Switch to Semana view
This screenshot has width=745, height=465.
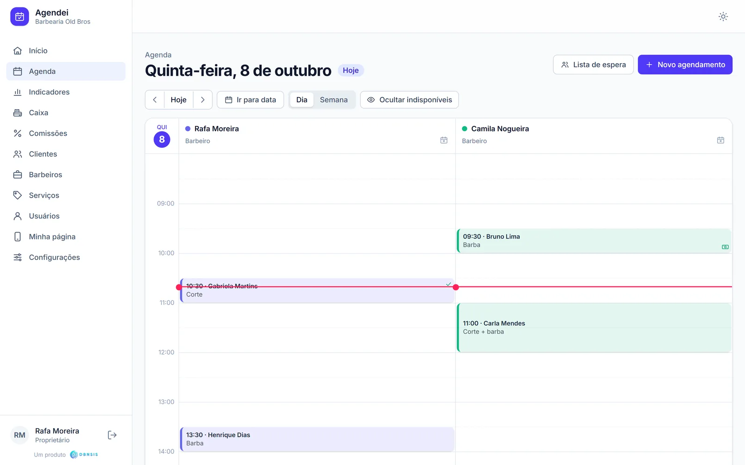pyautogui.click(x=333, y=100)
